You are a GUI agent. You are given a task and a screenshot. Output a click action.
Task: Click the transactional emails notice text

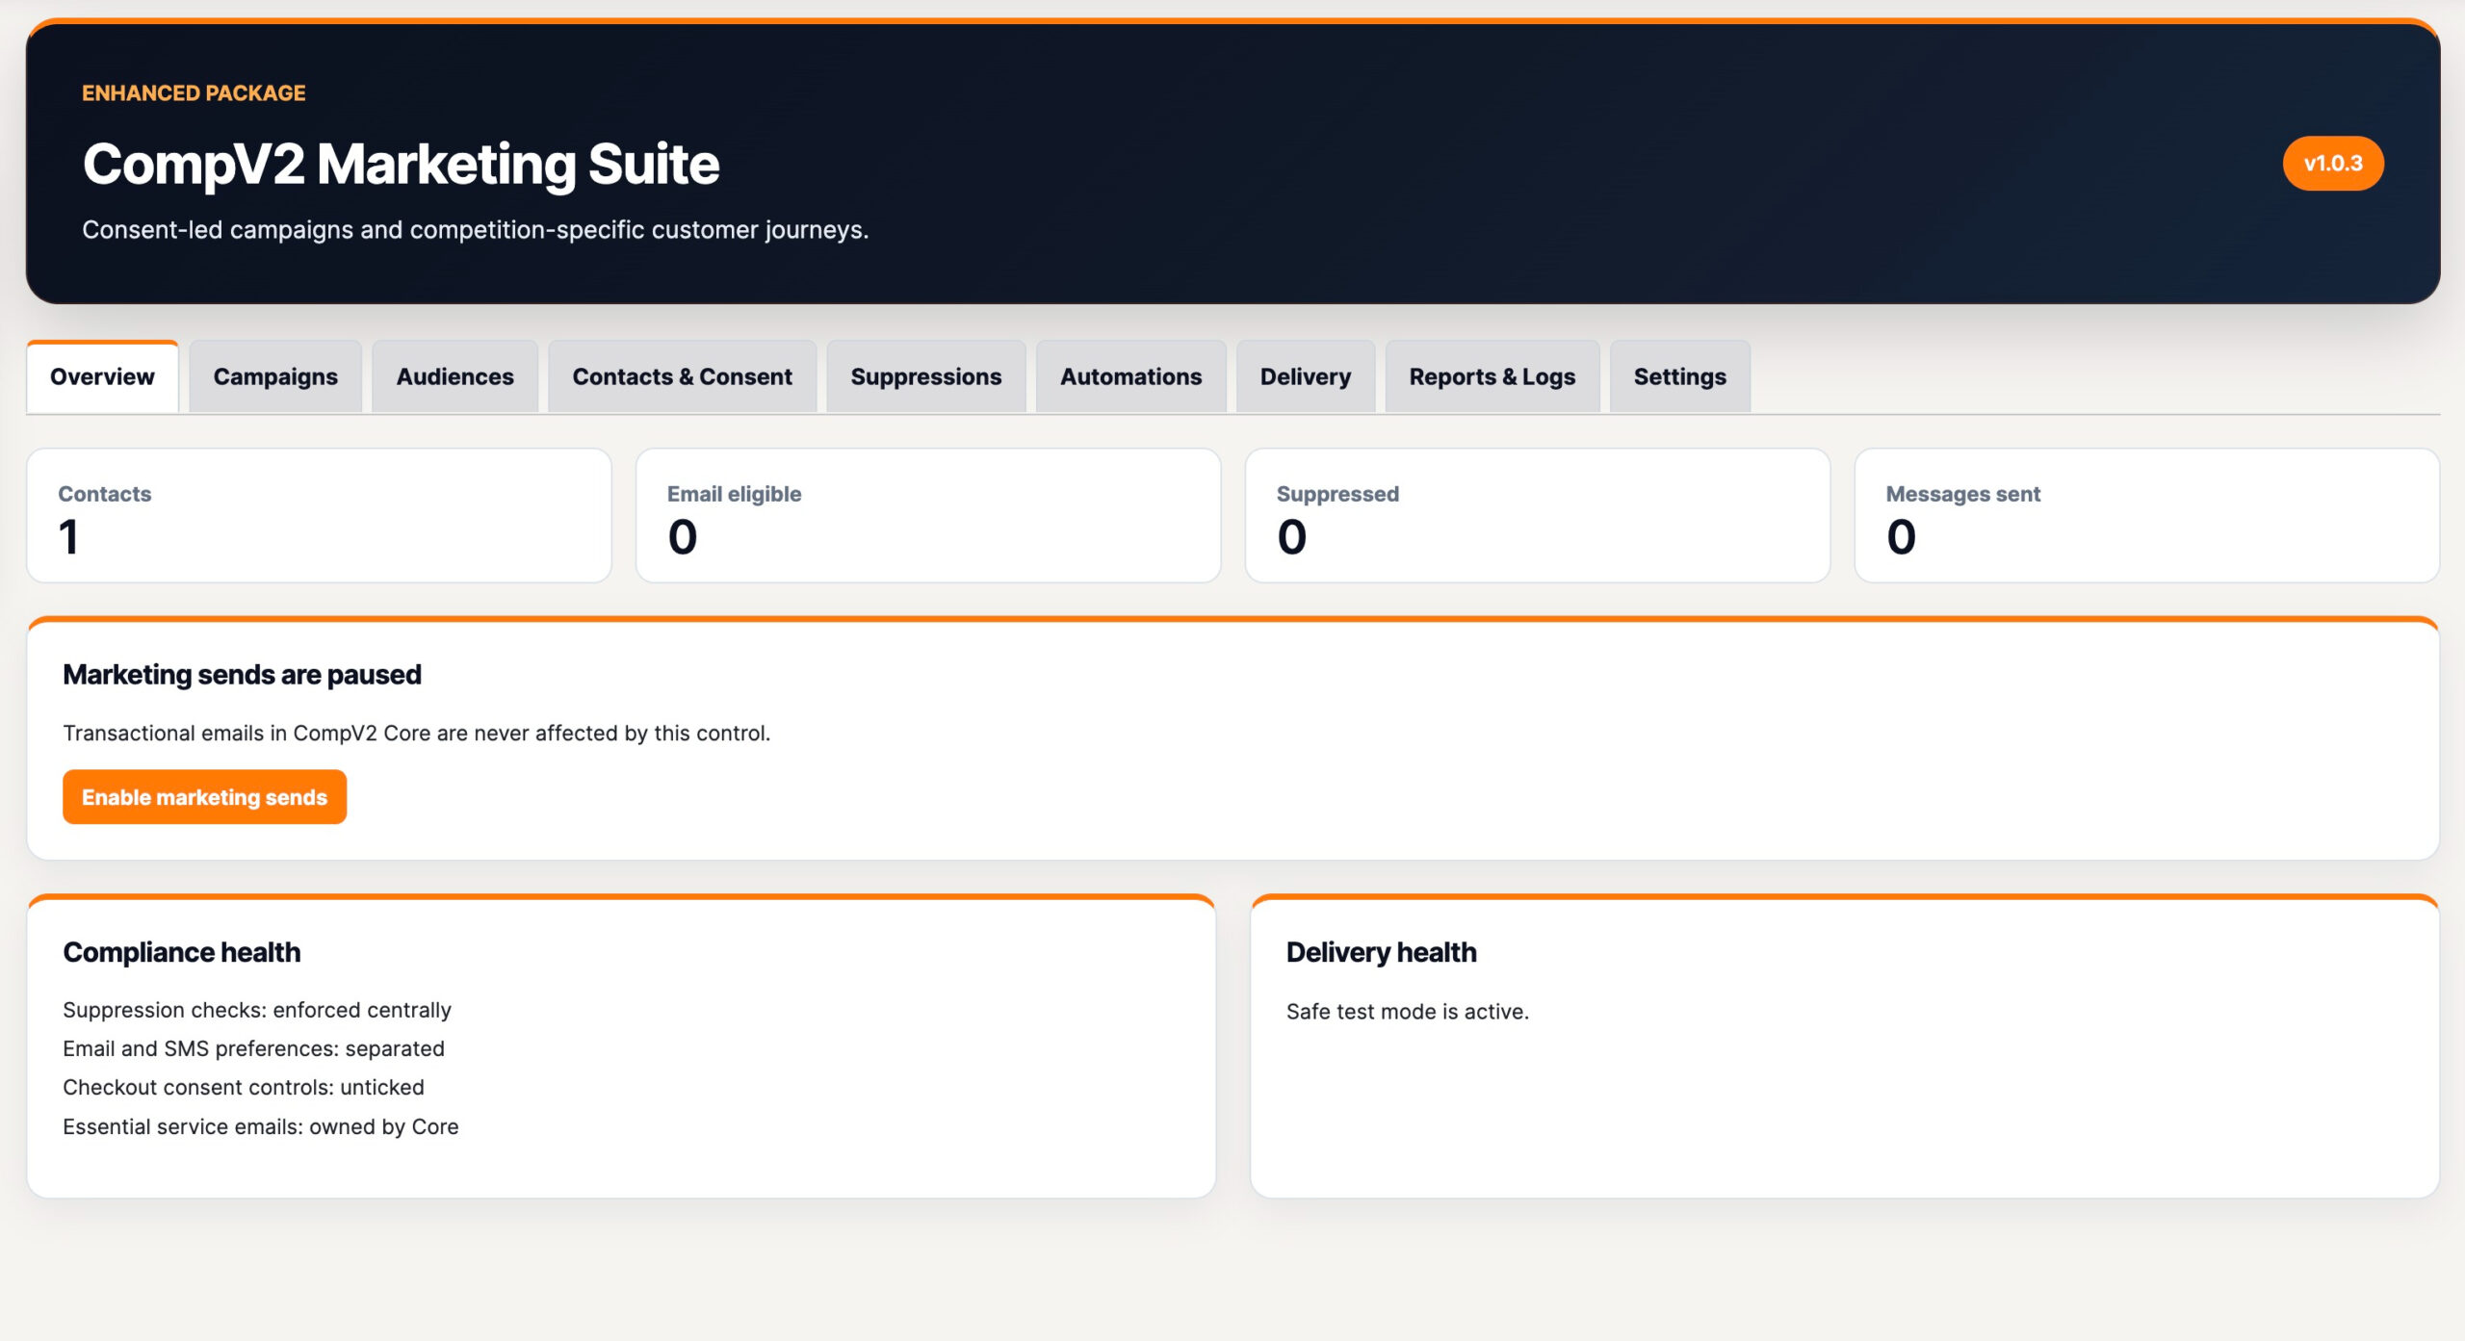coord(417,734)
